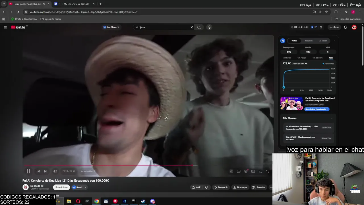This screenshot has width=364, height=205.
Task: Expand the Remix dropdown arrow
Action: click(x=85, y=187)
